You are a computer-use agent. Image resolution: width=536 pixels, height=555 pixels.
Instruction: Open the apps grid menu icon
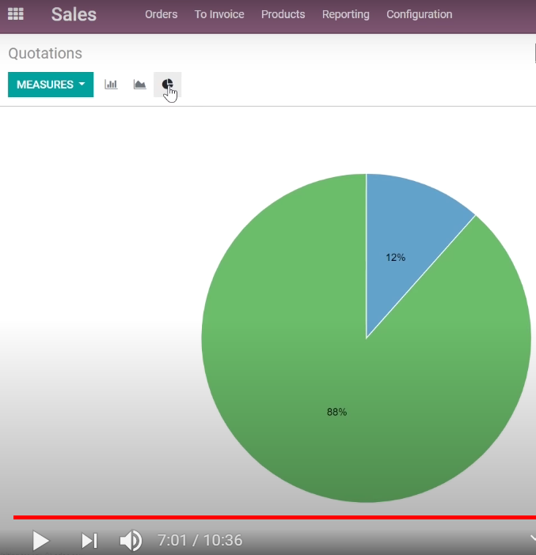pyautogui.click(x=16, y=14)
